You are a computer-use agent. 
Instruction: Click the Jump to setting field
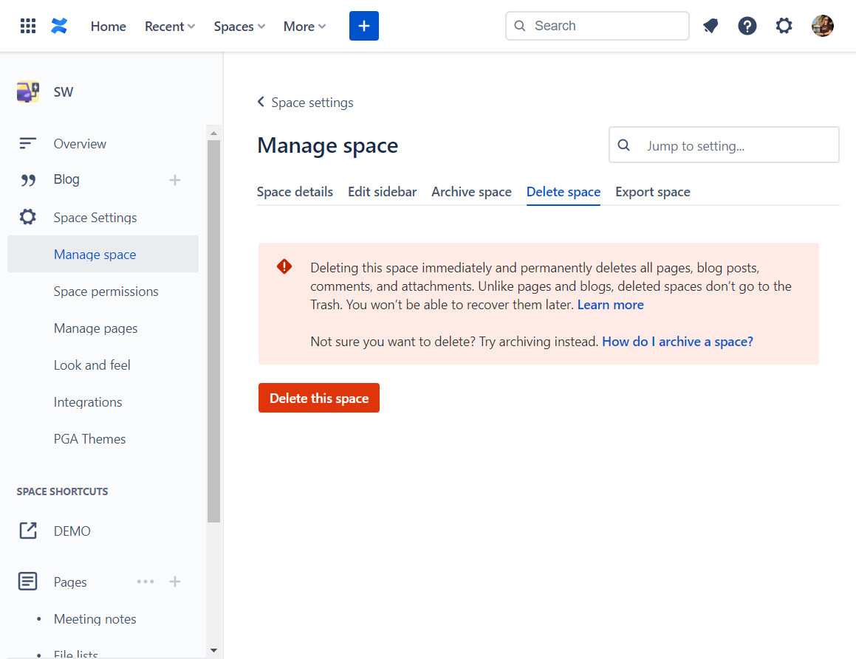click(x=724, y=145)
